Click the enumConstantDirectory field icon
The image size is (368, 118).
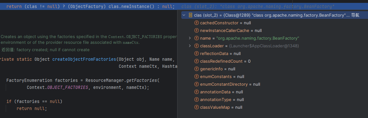[x=196, y=84]
